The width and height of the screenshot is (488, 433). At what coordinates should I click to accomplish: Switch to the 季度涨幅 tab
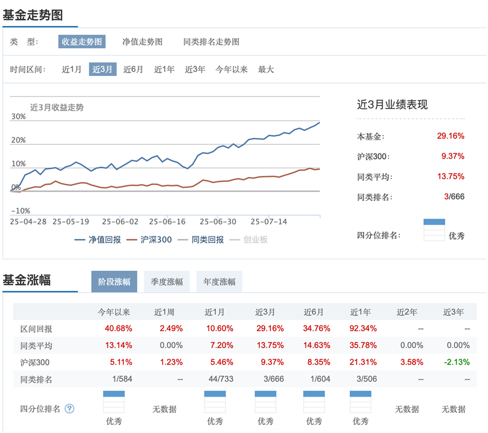[x=167, y=282]
